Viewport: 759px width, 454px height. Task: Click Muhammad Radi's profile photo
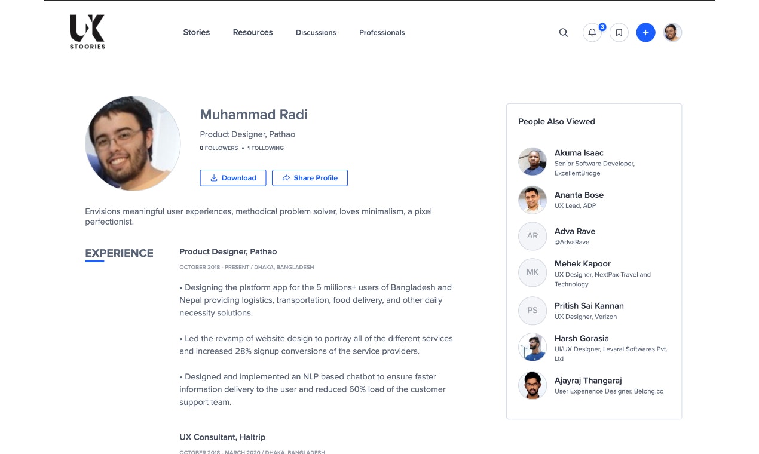pos(133,143)
